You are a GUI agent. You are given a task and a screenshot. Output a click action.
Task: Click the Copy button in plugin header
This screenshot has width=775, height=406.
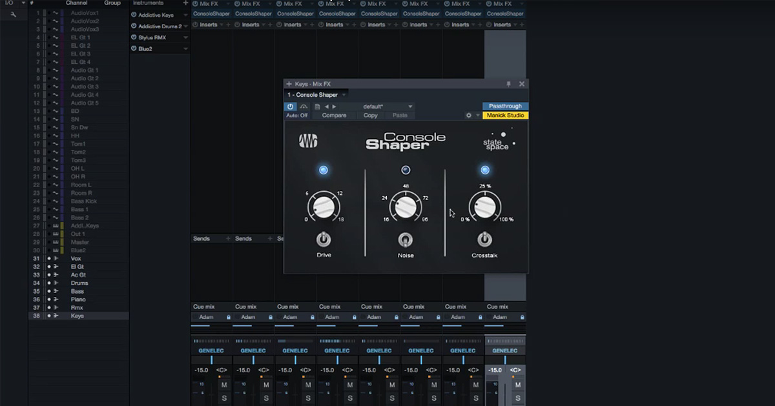pyautogui.click(x=371, y=116)
